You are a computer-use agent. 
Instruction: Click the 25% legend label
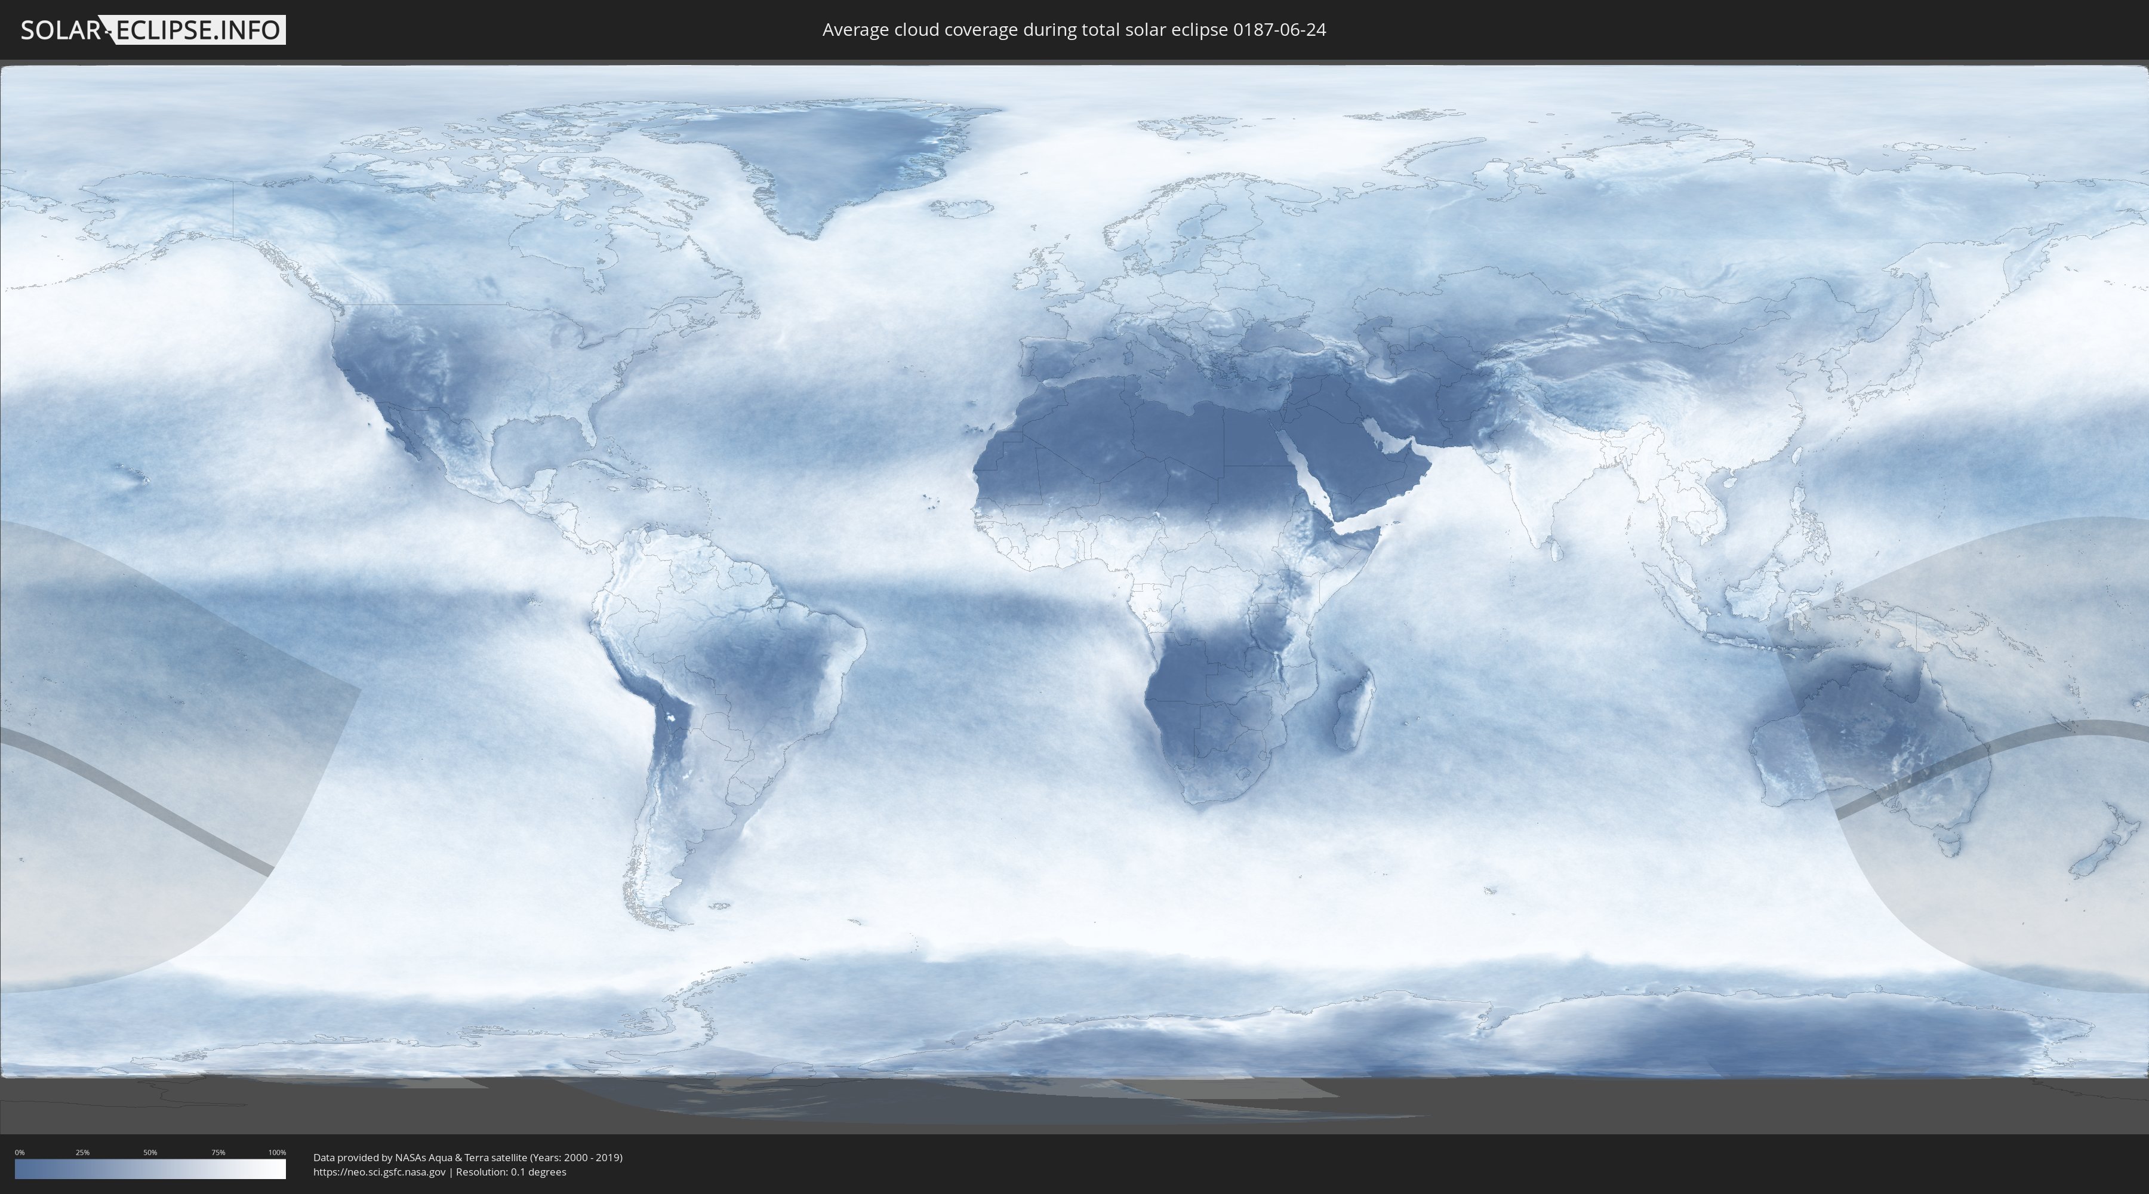(x=82, y=1152)
